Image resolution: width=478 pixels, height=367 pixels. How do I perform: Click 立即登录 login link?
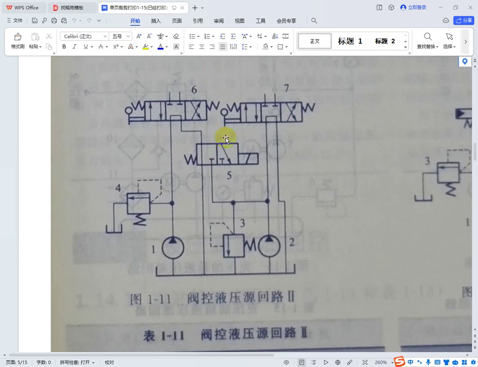(413, 7)
